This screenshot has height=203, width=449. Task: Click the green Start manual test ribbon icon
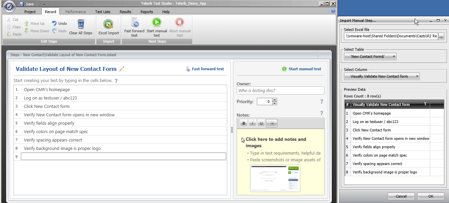157,22
